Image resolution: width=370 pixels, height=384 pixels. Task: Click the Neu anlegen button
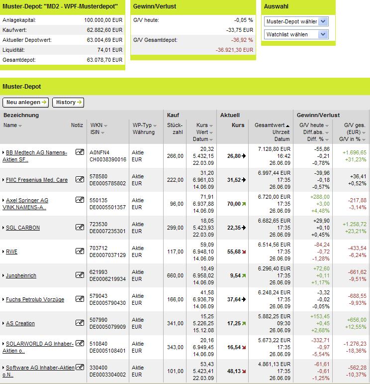(x=26, y=103)
